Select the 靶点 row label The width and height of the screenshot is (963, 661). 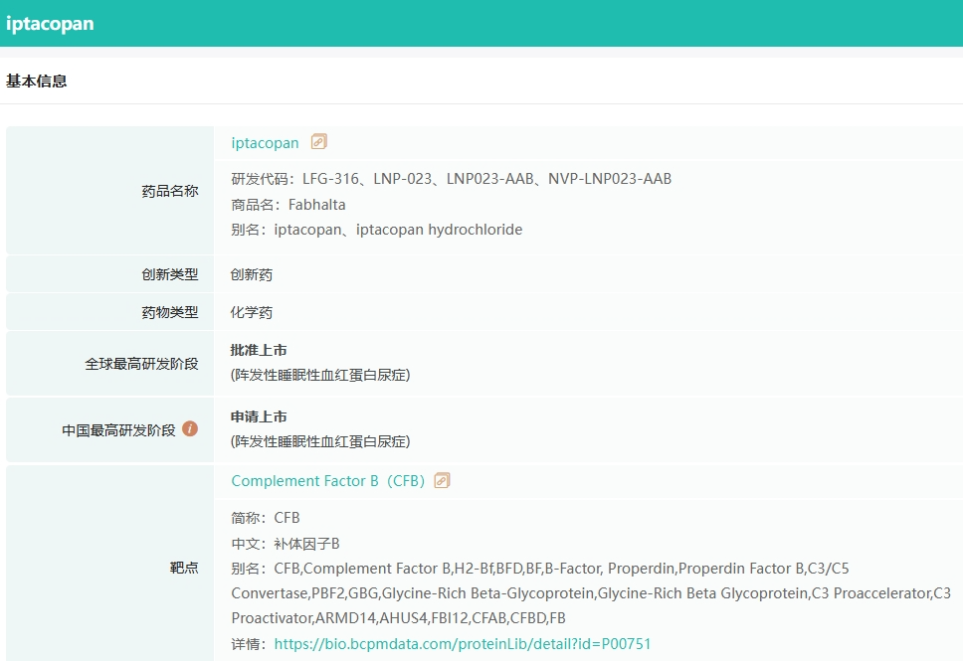click(x=184, y=568)
